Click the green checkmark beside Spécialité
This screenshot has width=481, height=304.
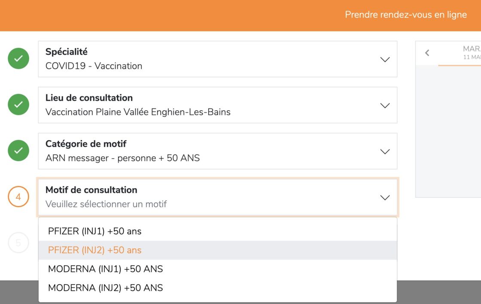pos(18,58)
